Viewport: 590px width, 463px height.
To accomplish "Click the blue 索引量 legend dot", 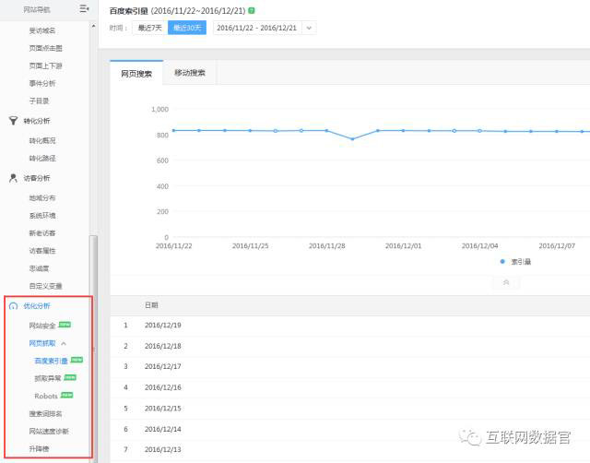I will (x=502, y=262).
